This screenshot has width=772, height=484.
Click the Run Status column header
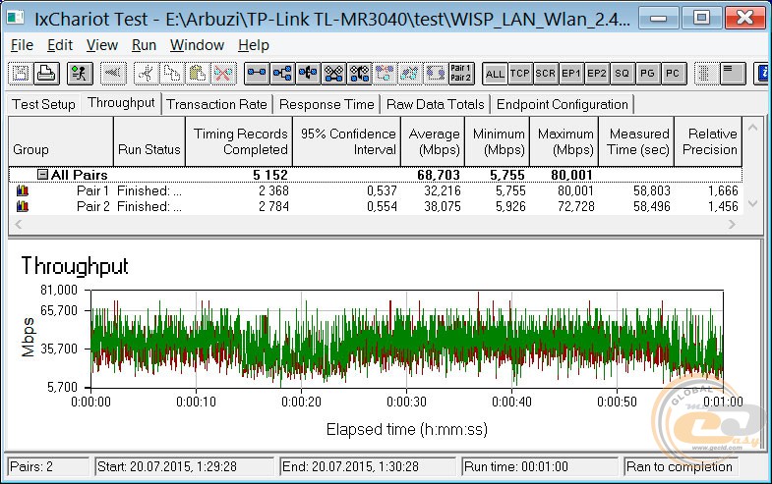click(149, 141)
